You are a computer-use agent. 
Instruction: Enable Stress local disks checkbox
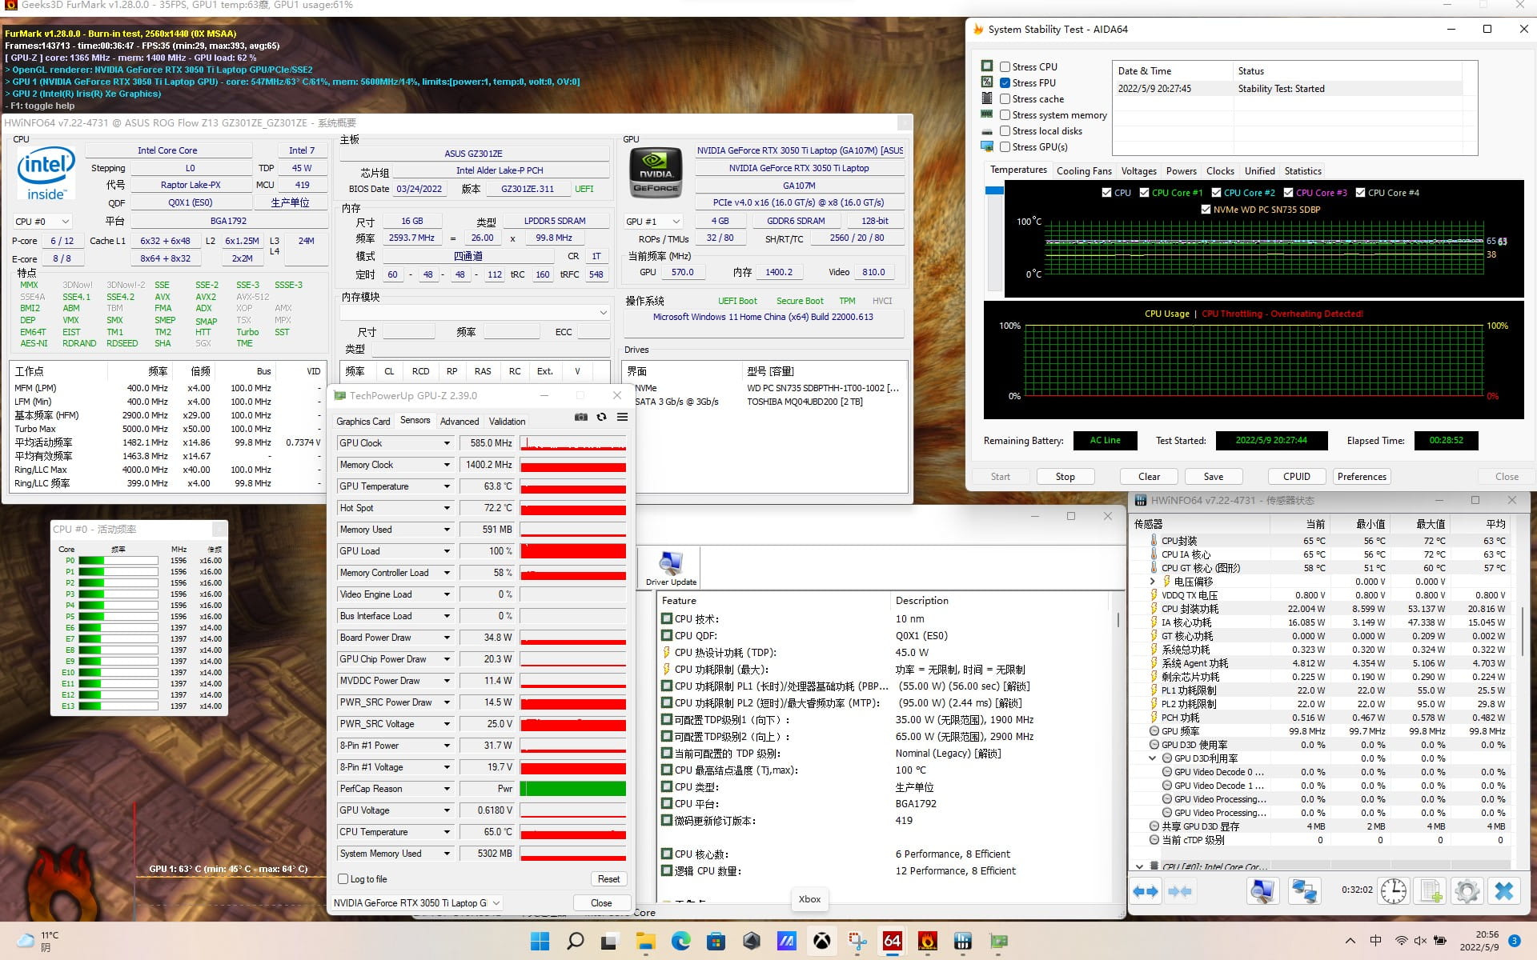click(1005, 131)
